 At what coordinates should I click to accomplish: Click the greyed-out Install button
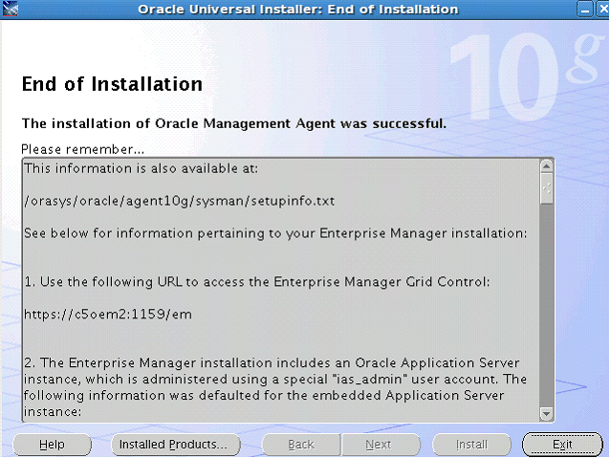click(471, 445)
